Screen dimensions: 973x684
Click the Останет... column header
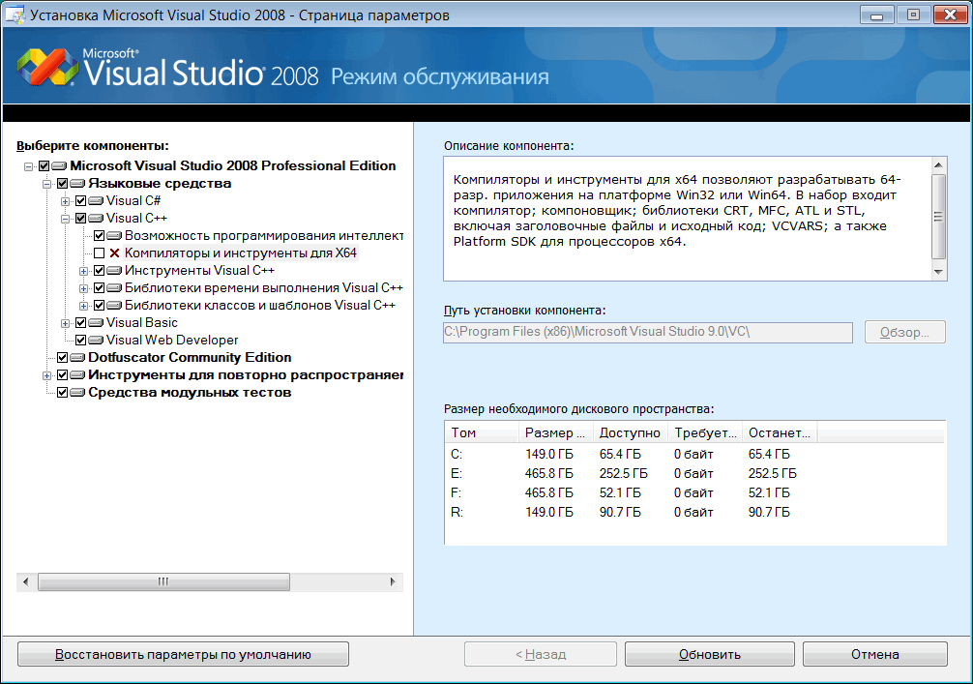[x=780, y=432]
